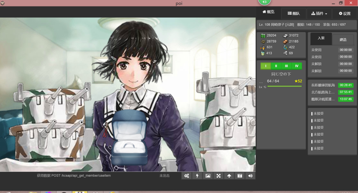Toggle always-on-top with the up arrow icon

[x=229, y=176]
